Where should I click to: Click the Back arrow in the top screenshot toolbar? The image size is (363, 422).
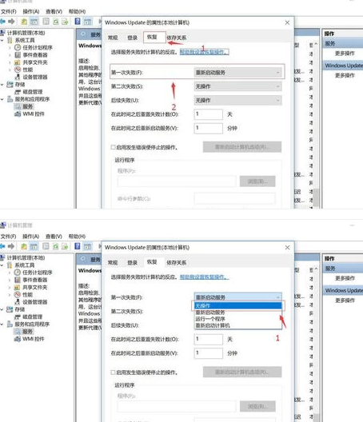coord(2,22)
